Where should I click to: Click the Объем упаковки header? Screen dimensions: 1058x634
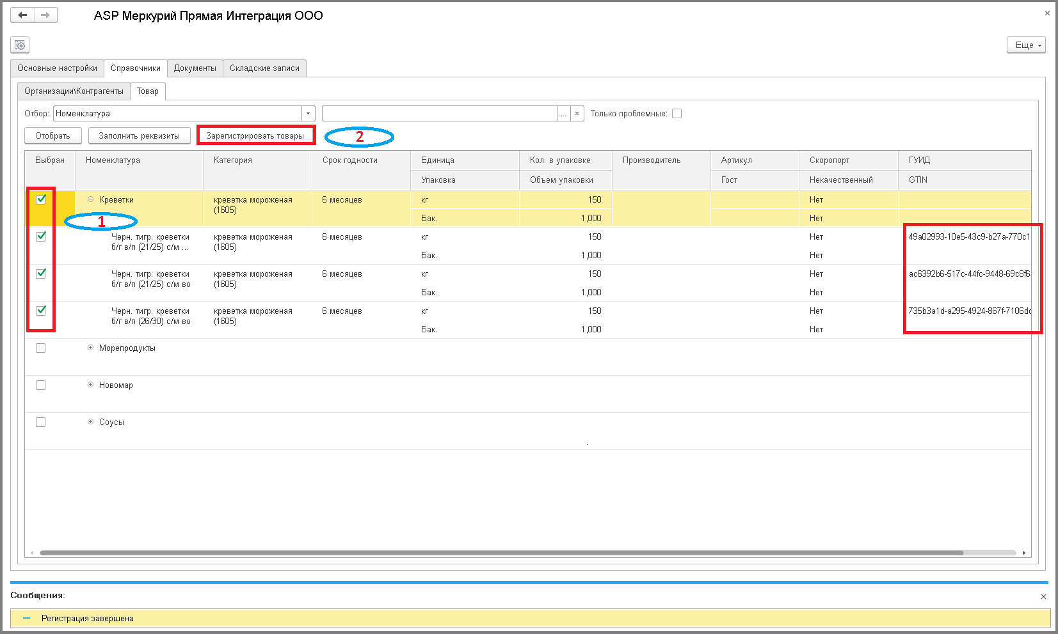pyautogui.click(x=565, y=180)
